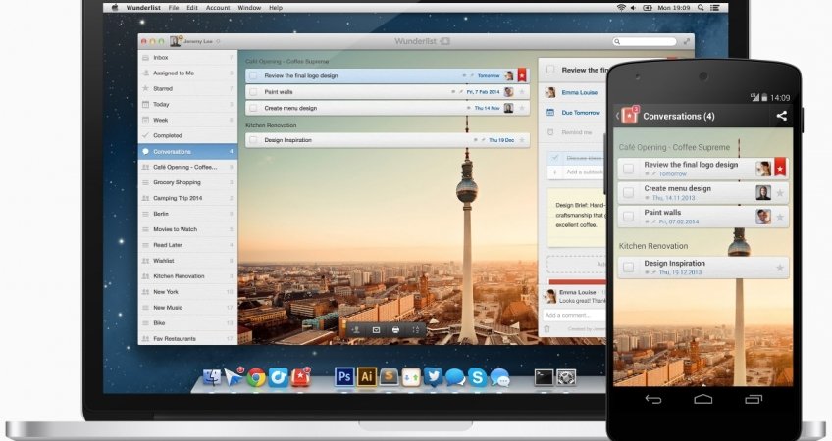
Task: Launch Illustrator from the dock
Action: [x=367, y=377]
